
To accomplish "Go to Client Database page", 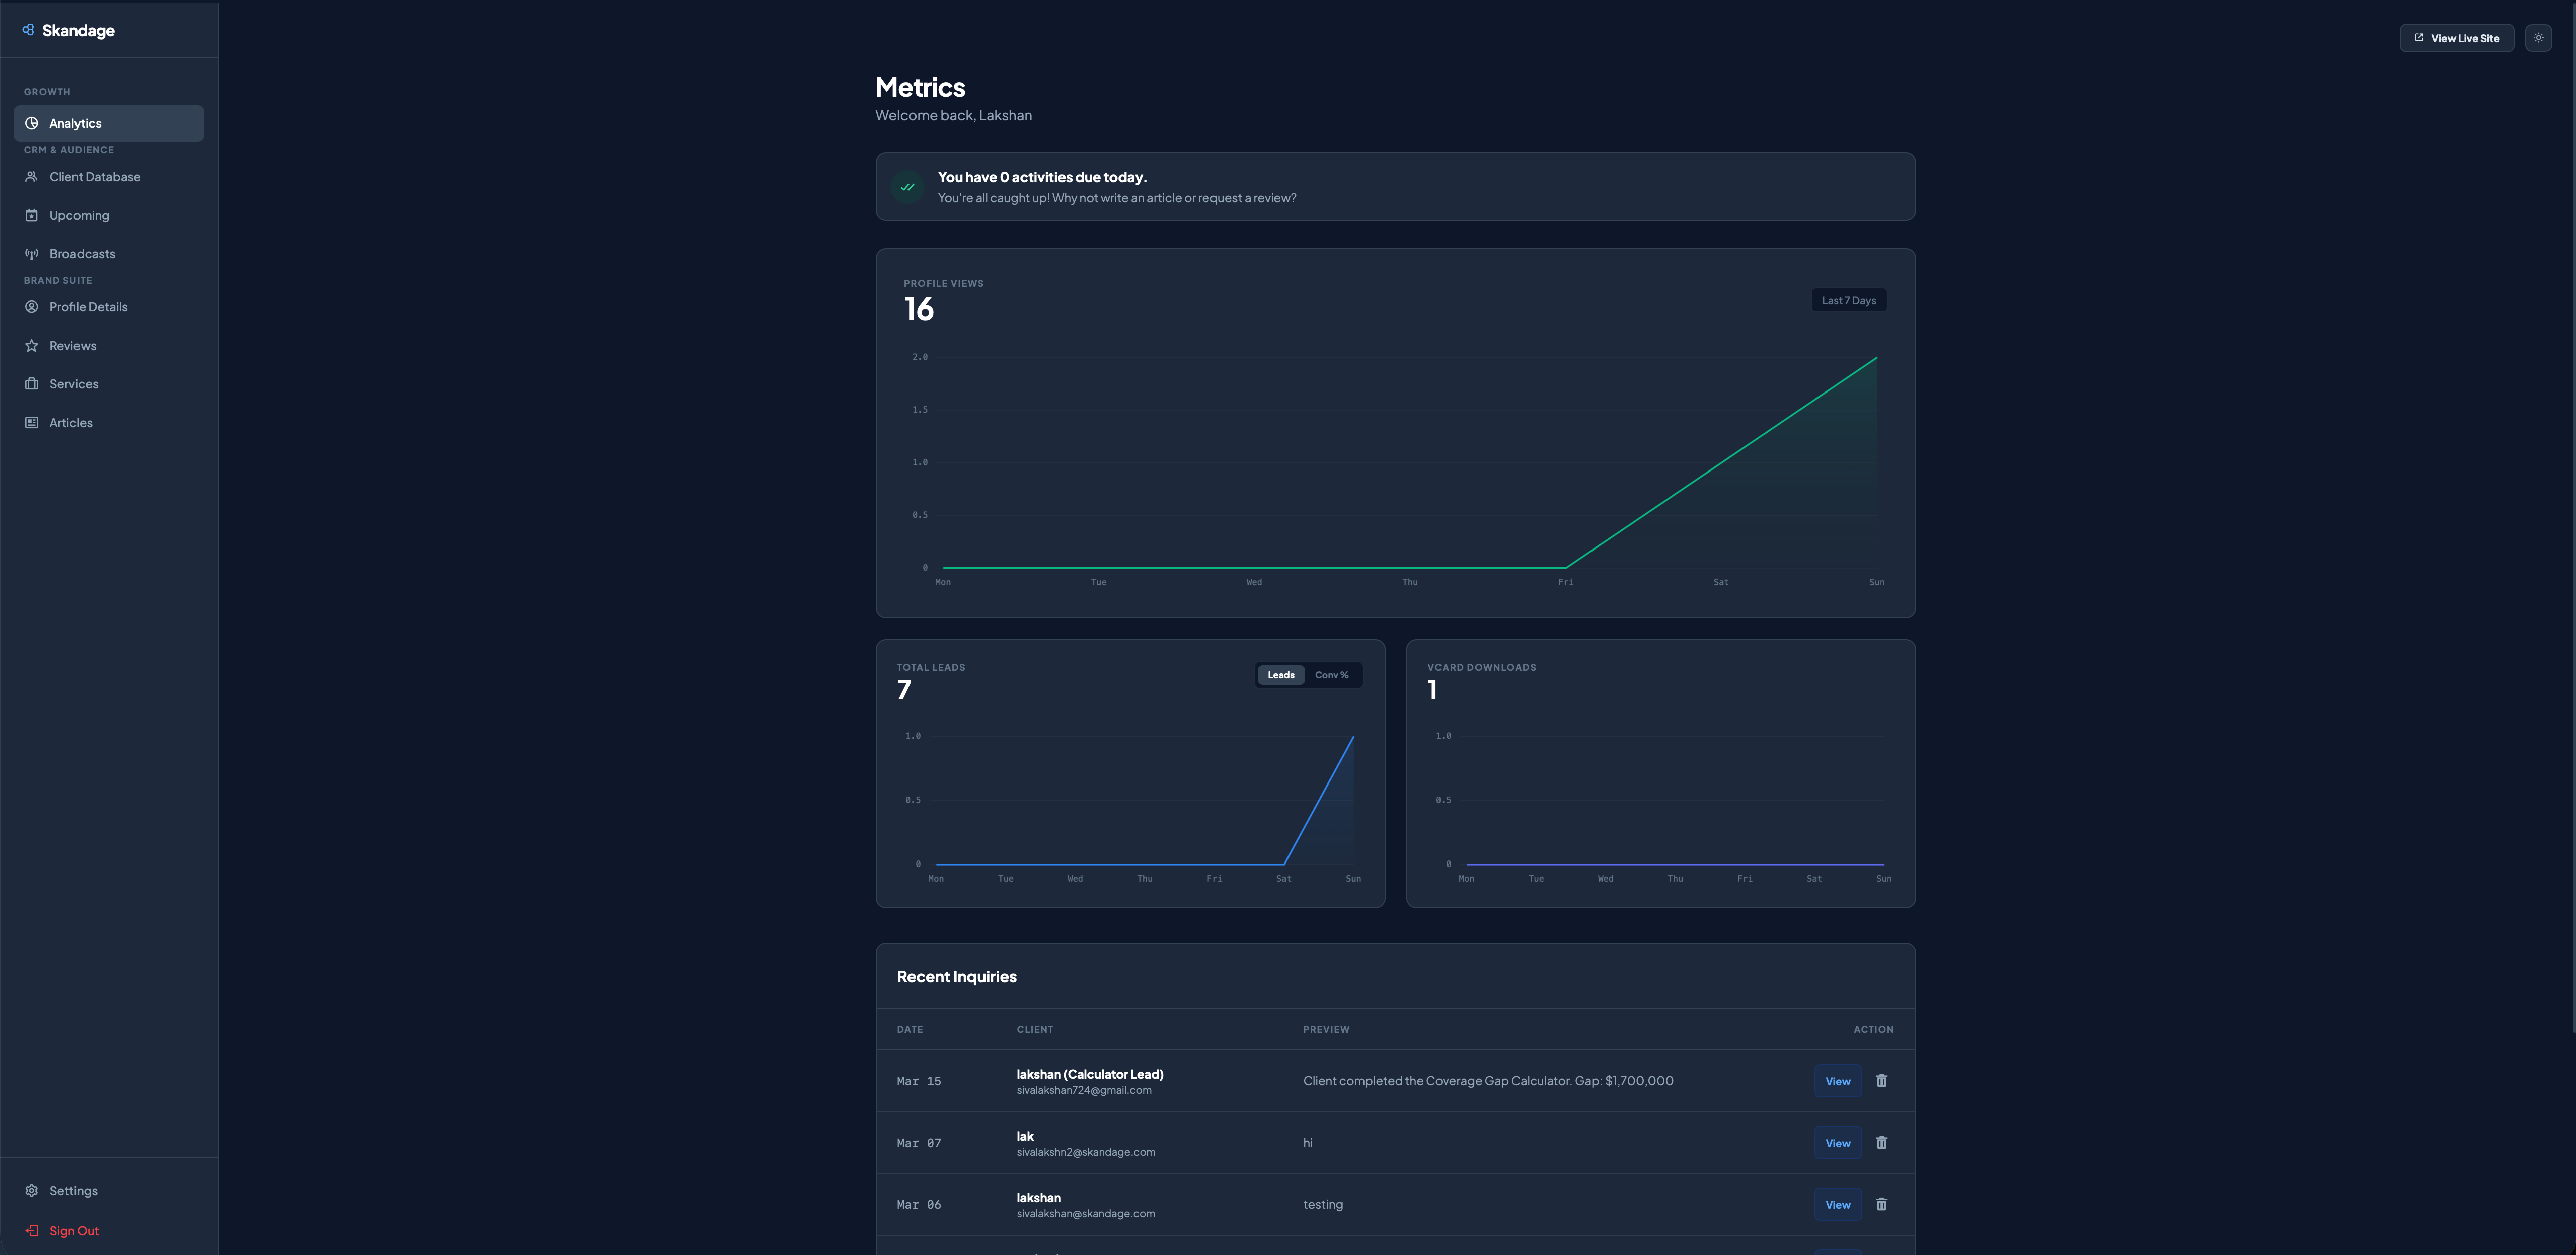I will click(x=94, y=177).
